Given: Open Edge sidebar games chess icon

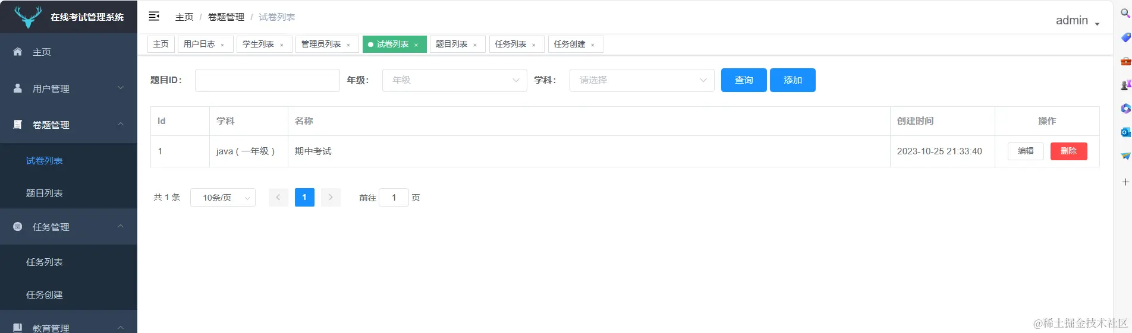Looking at the screenshot, I should pyautogui.click(x=1125, y=85).
